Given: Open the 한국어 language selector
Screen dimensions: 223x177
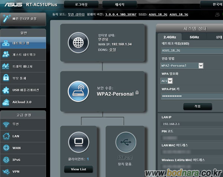Looking at the screenshot, I should [x=211, y=4].
